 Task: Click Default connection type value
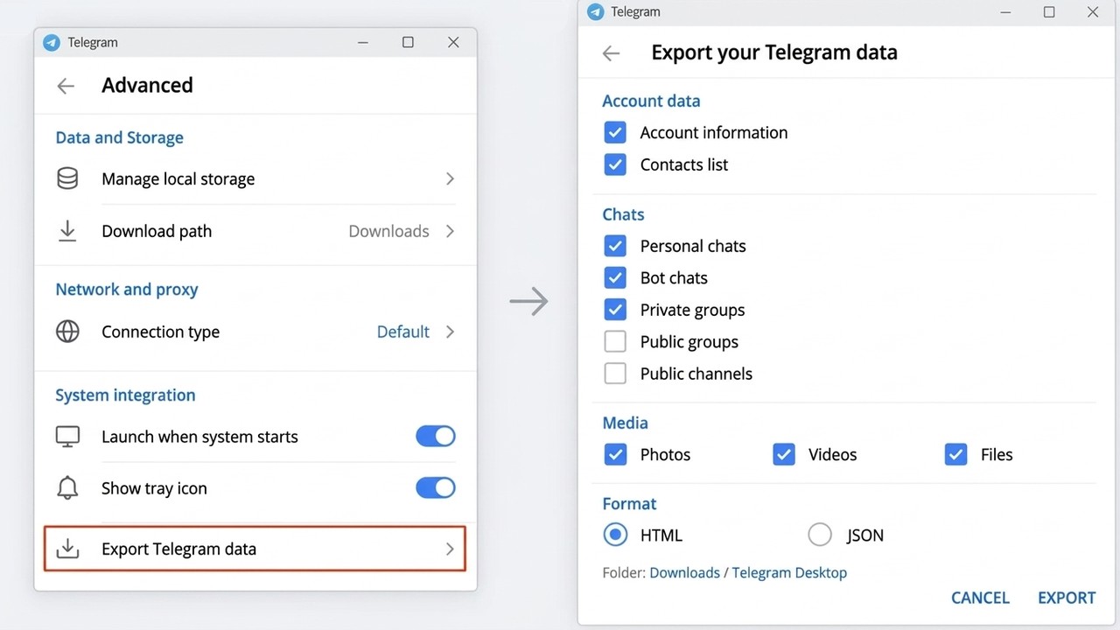pyautogui.click(x=402, y=332)
